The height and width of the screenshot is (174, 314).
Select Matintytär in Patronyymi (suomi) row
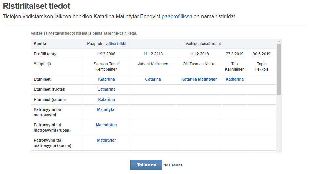[106, 140]
